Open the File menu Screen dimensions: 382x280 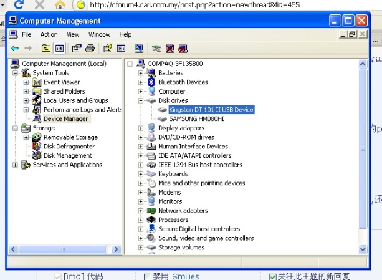click(x=26, y=34)
